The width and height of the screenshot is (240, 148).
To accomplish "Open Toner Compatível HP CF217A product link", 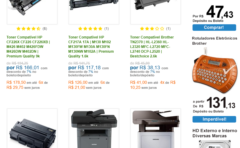I will point(91,46).
